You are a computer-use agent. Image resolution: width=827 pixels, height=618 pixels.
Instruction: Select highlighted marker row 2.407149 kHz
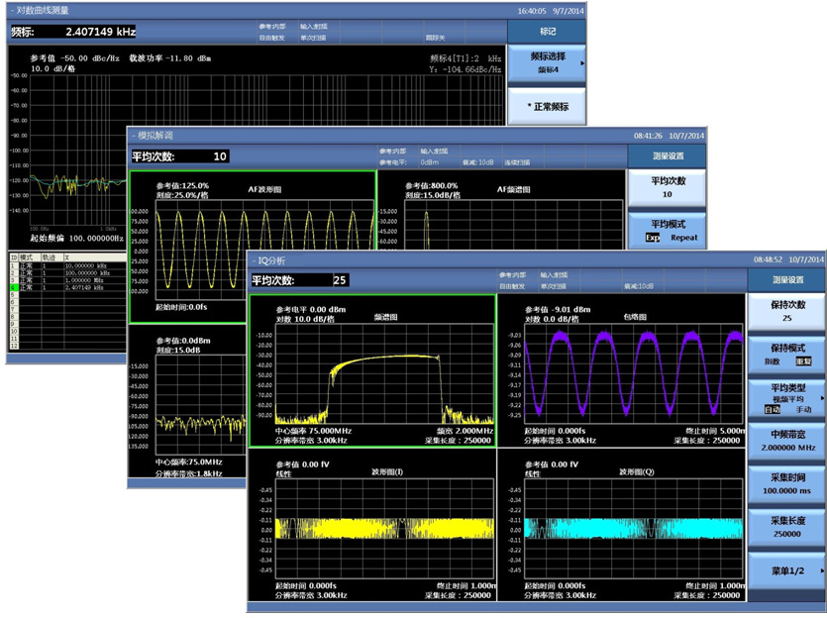(x=67, y=288)
